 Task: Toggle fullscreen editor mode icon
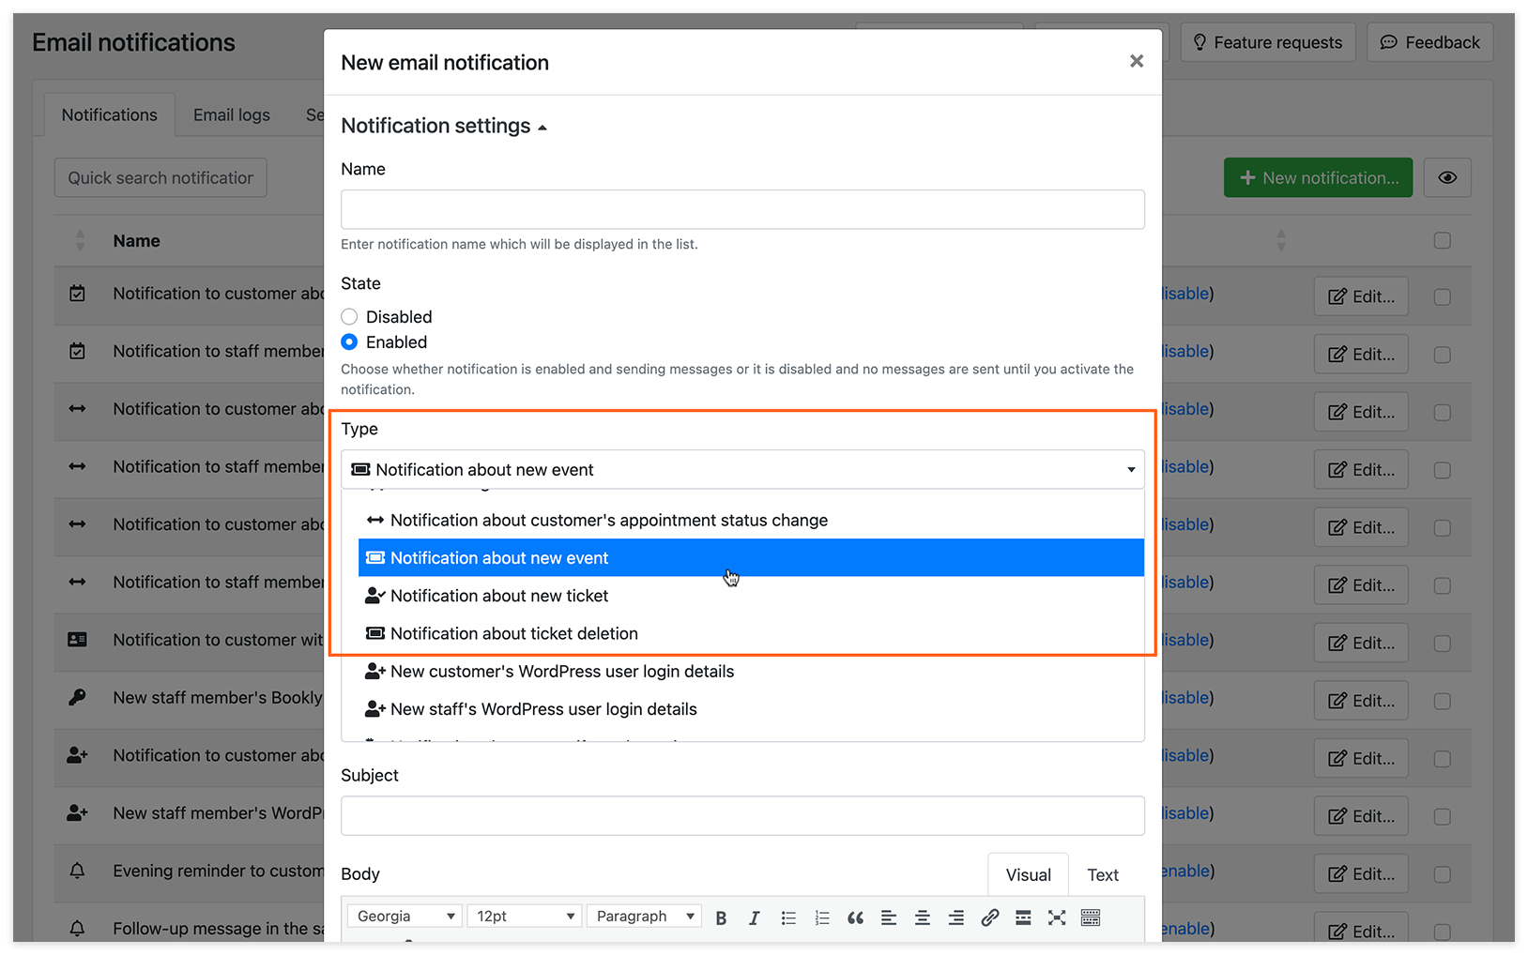pyautogui.click(x=1057, y=917)
